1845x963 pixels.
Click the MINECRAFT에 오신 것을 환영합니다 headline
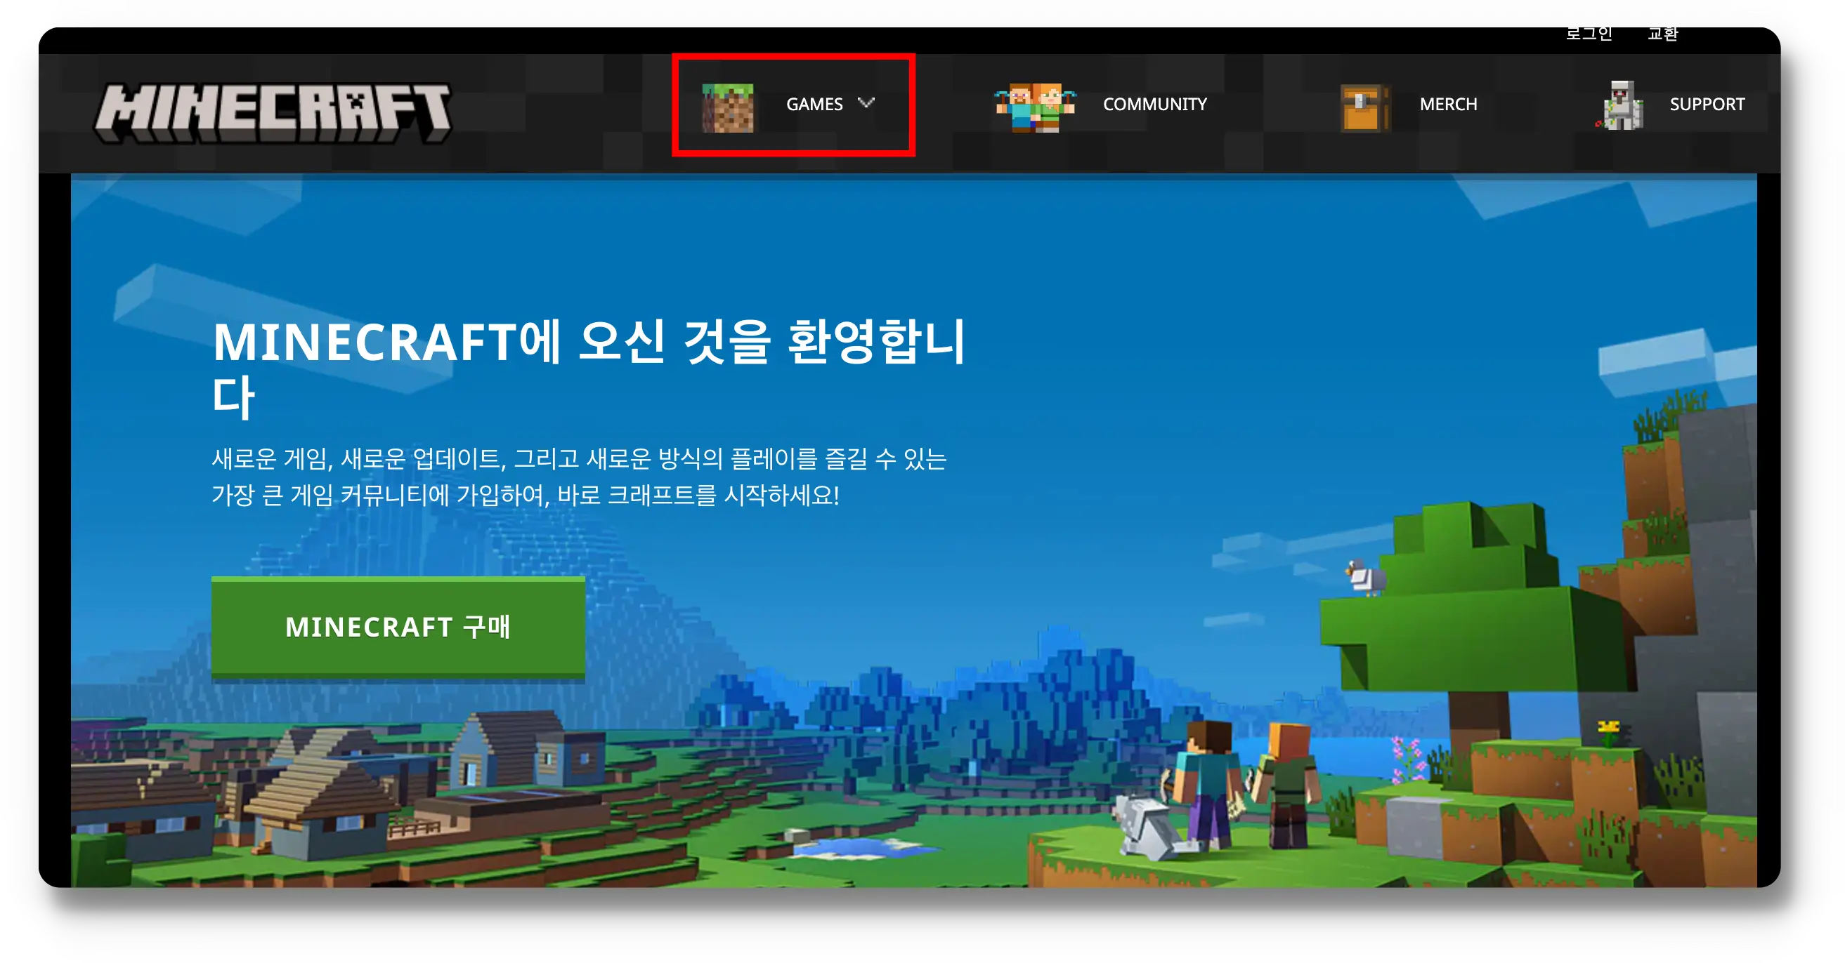[589, 368]
